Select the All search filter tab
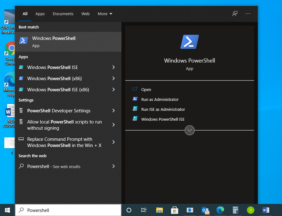 click(25, 14)
